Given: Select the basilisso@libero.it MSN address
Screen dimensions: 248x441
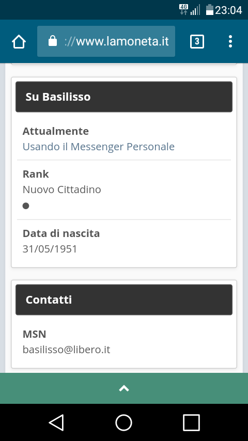Looking at the screenshot, I should [x=66, y=350].
